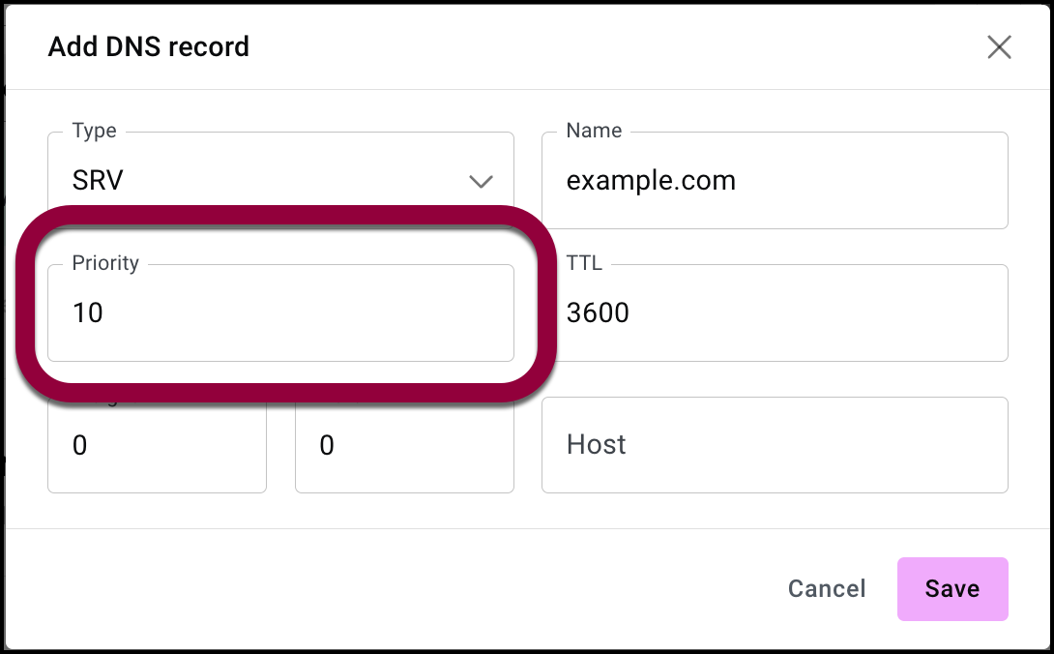Focus the empty Host input field

tap(775, 445)
